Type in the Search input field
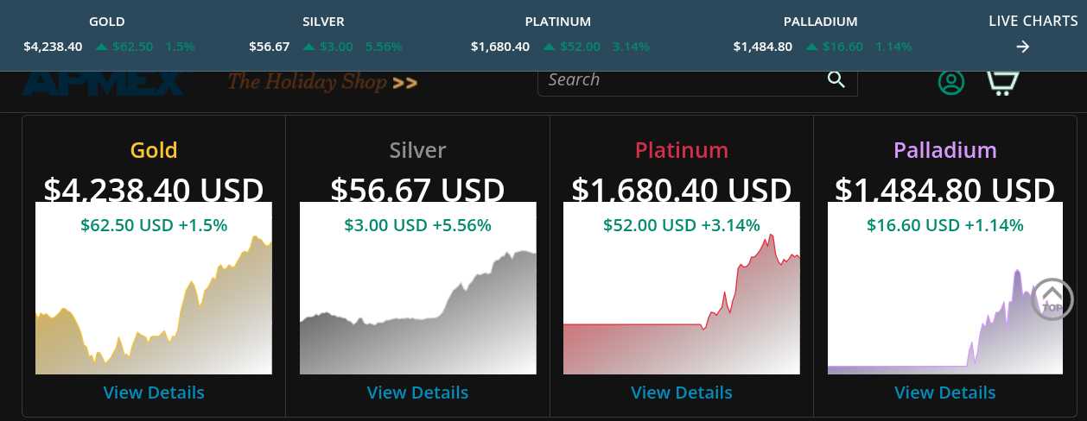 tap(683, 80)
